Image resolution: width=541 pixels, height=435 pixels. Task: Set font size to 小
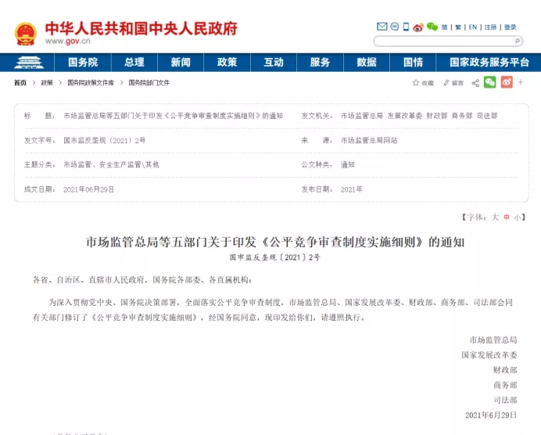pyautogui.click(x=518, y=217)
